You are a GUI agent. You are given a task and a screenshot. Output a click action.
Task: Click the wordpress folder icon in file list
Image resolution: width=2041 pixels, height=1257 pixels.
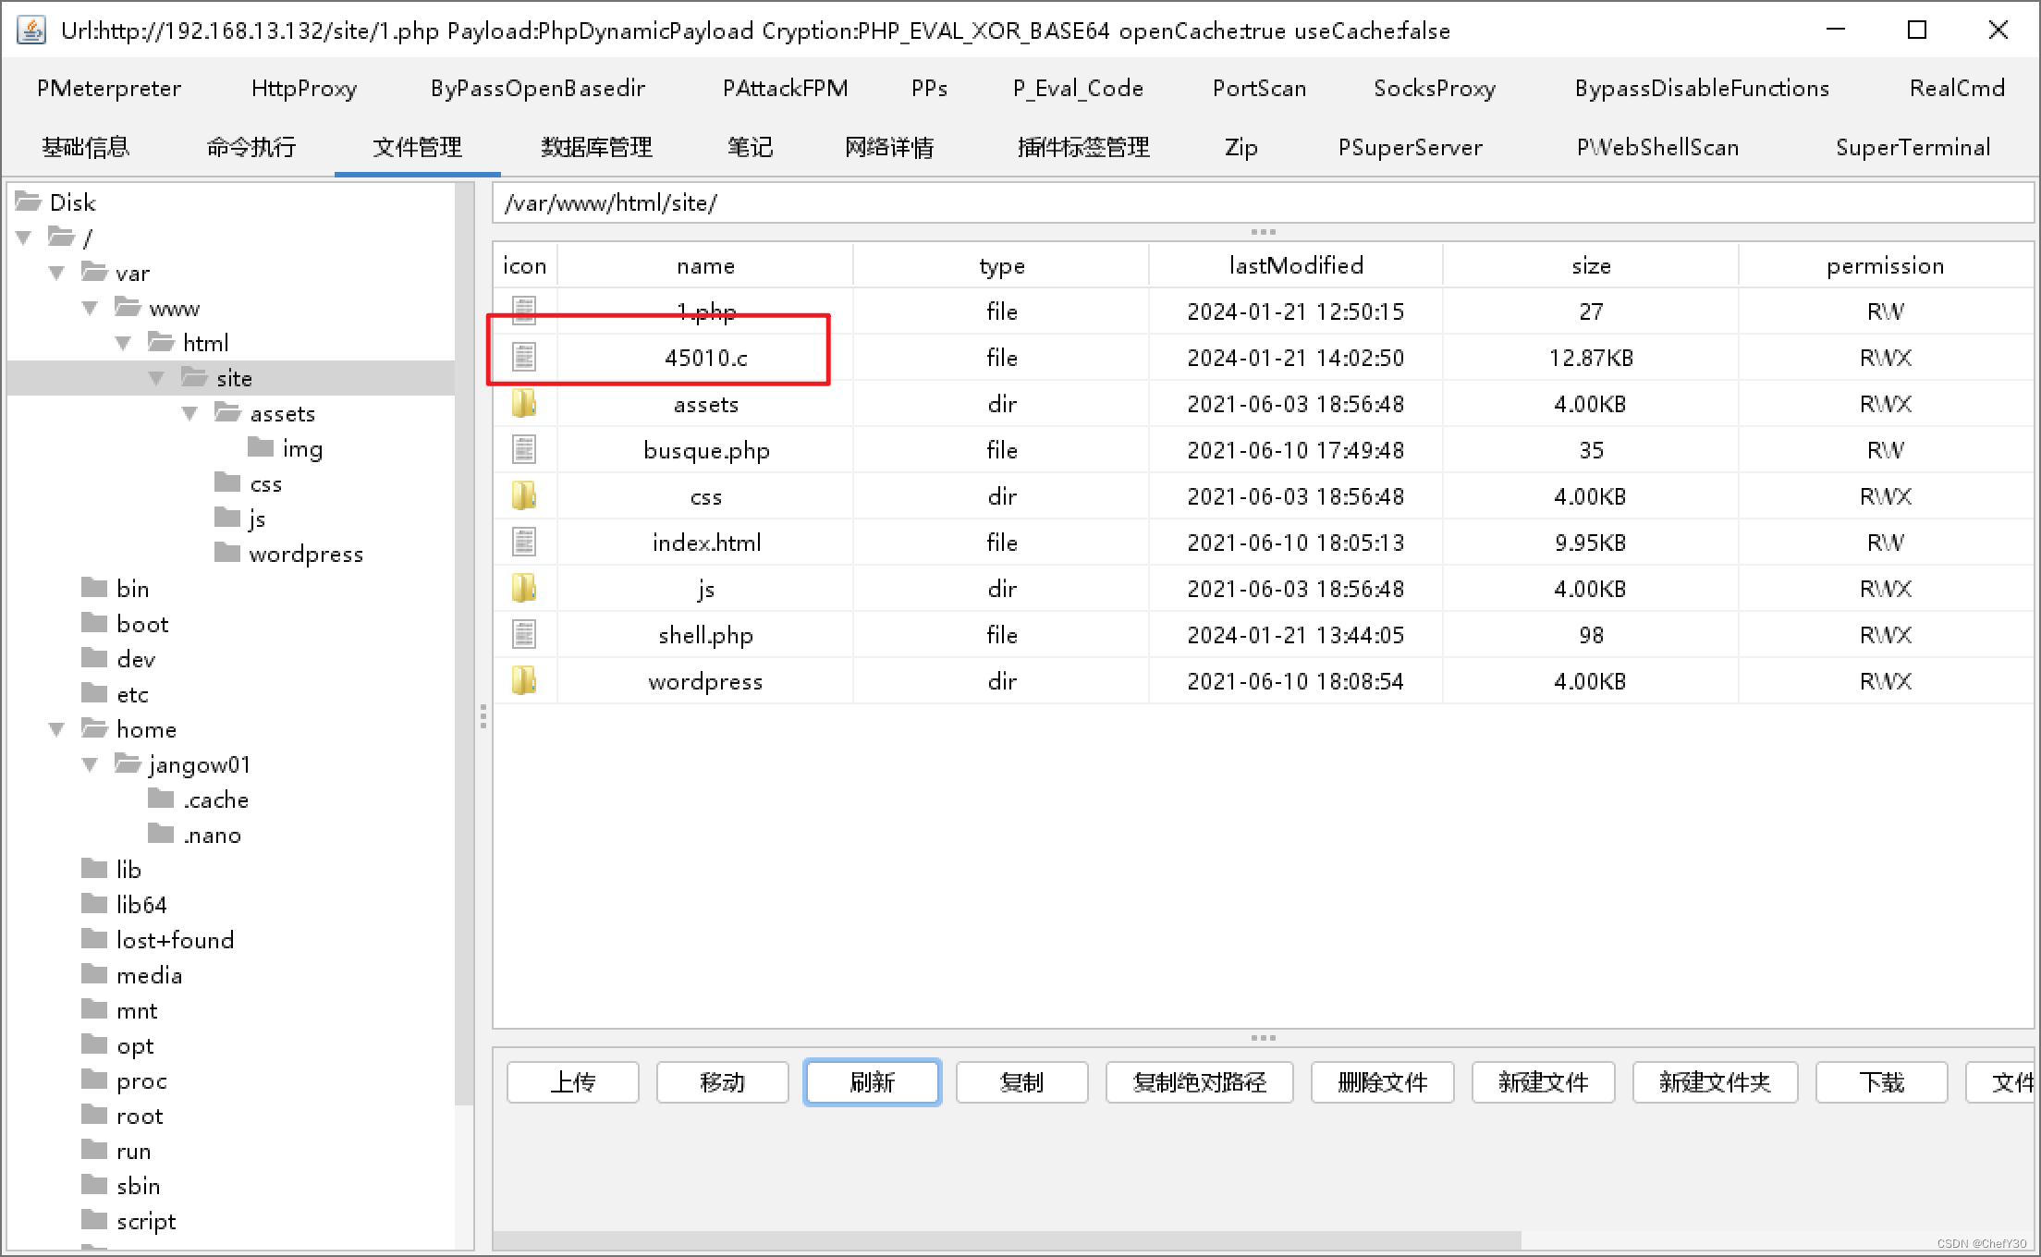(524, 680)
